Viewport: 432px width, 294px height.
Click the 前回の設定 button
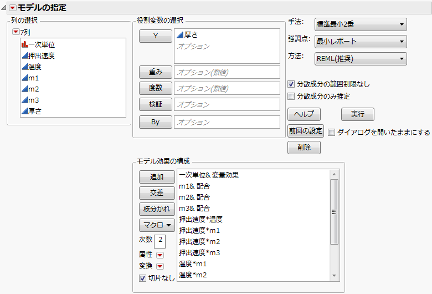tap(306, 131)
